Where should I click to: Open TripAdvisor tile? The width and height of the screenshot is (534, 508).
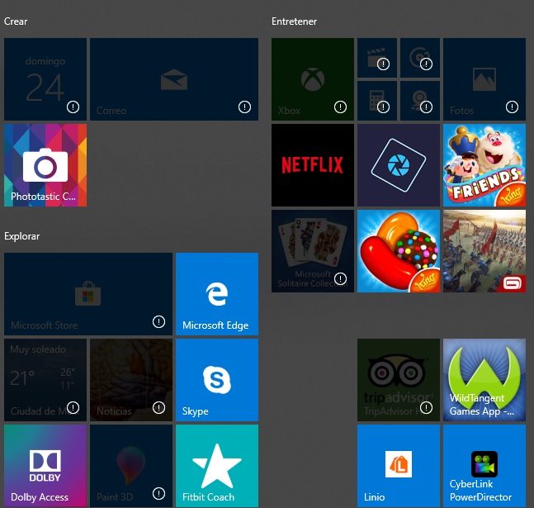point(399,380)
